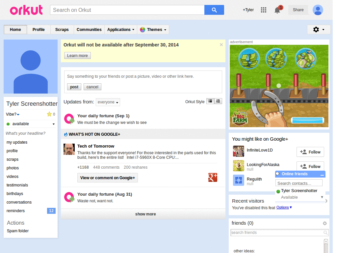Expand chat Available status dropdown
This screenshot has width=337, height=253.
(x=322, y=197)
